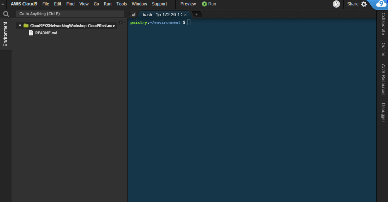Open the Edit menu

coord(58,4)
